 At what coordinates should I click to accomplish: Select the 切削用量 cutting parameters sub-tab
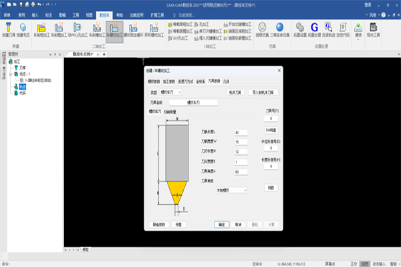pyautogui.click(x=172, y=111)
